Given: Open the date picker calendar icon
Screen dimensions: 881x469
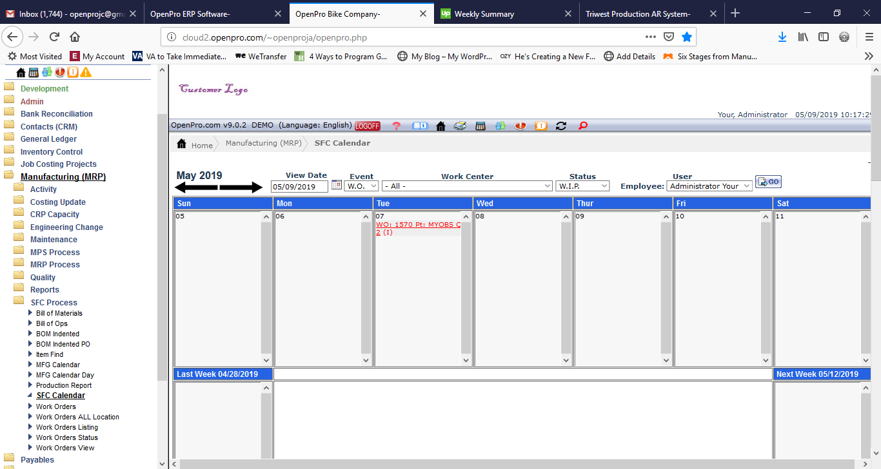Looking at the screenshot, I should (x=337, y=186).
